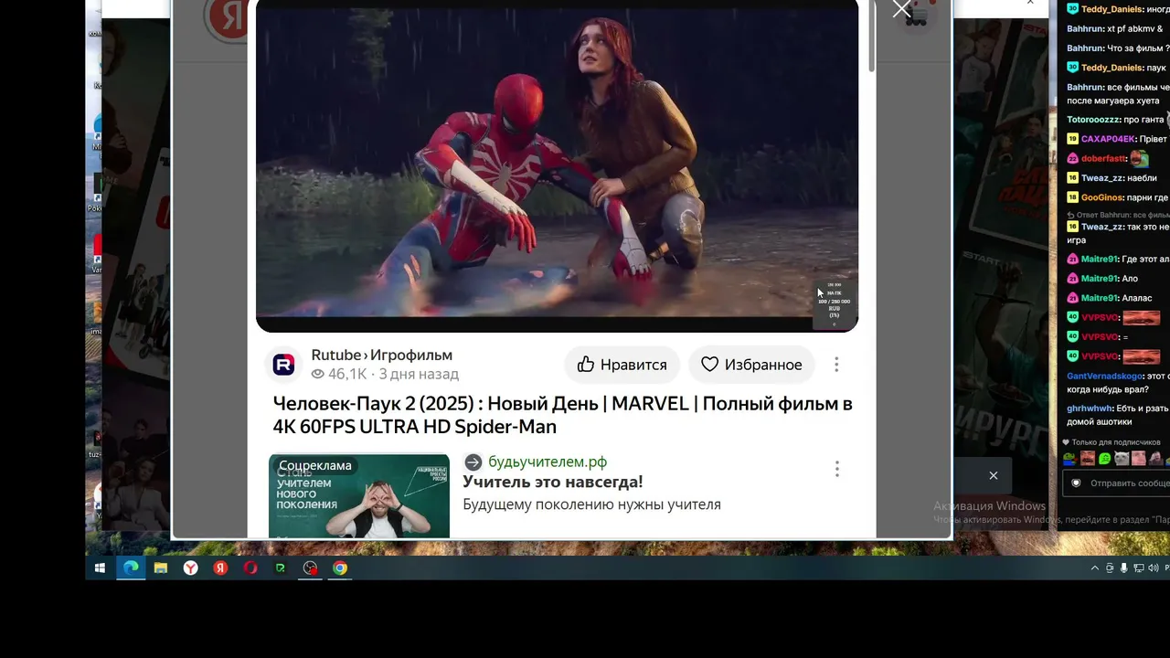This screenshot has height=658, width=1170.
Task: Close the video preview overlay
Action: [x=902, y=9]
